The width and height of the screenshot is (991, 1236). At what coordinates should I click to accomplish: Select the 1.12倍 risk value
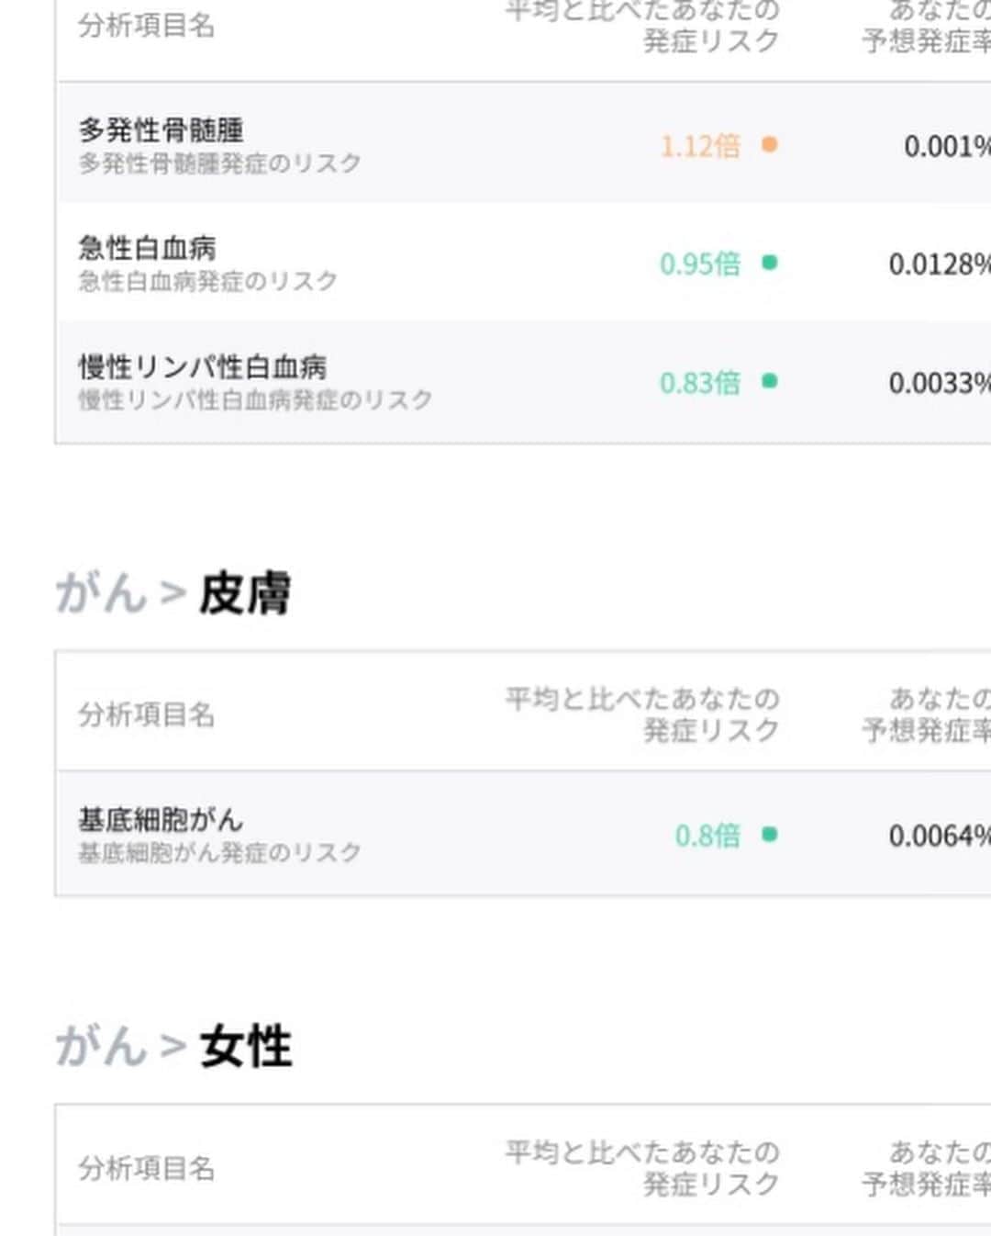pyautogui.click(x=700, y=145)
